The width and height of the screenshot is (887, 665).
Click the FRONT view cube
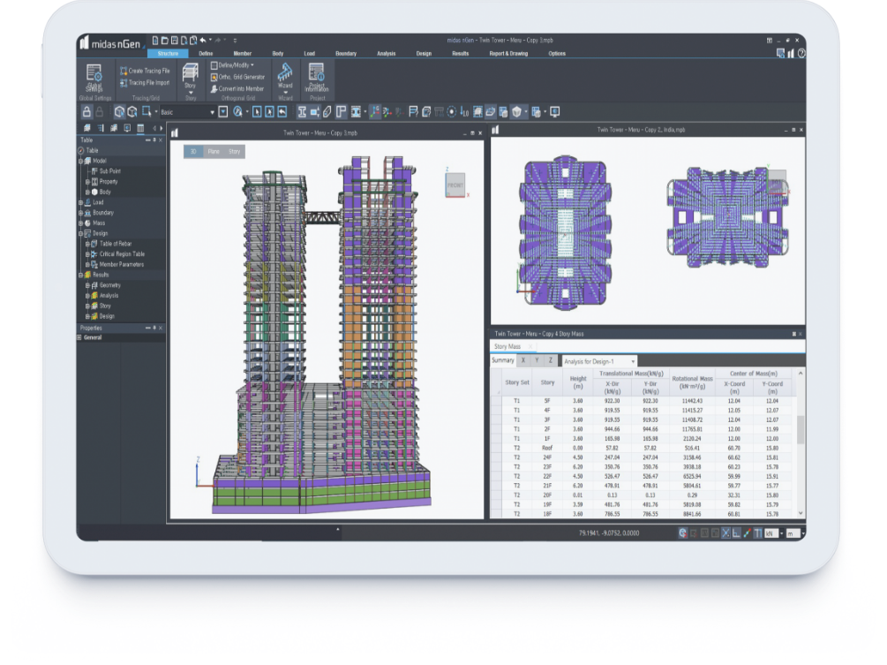tap(455, 185)
